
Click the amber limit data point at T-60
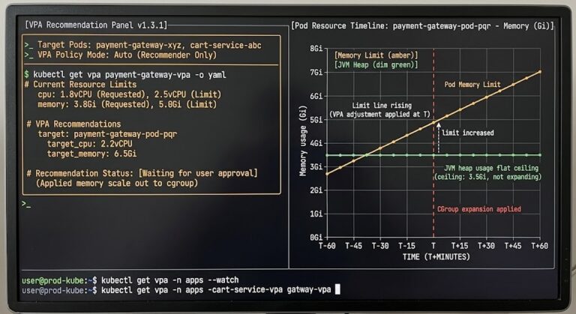point(327,174)
